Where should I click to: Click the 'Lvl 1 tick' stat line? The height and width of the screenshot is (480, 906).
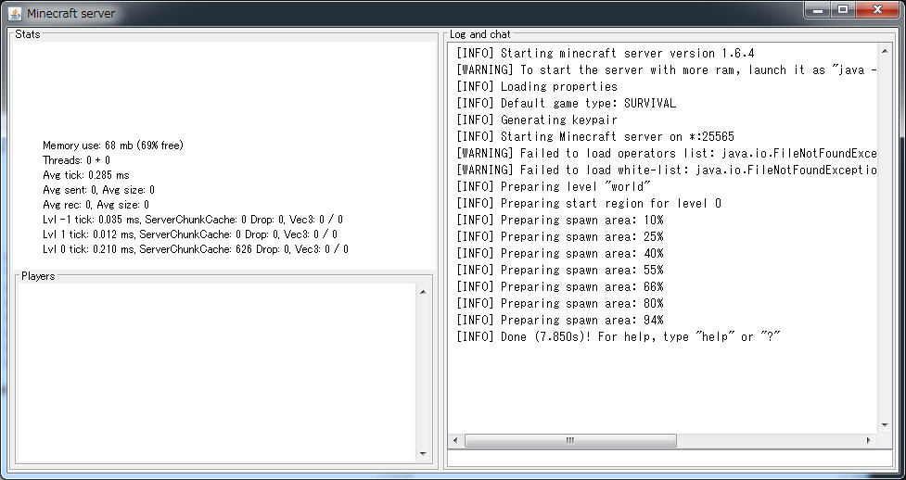pyautogui.click(x=190, y=234)
